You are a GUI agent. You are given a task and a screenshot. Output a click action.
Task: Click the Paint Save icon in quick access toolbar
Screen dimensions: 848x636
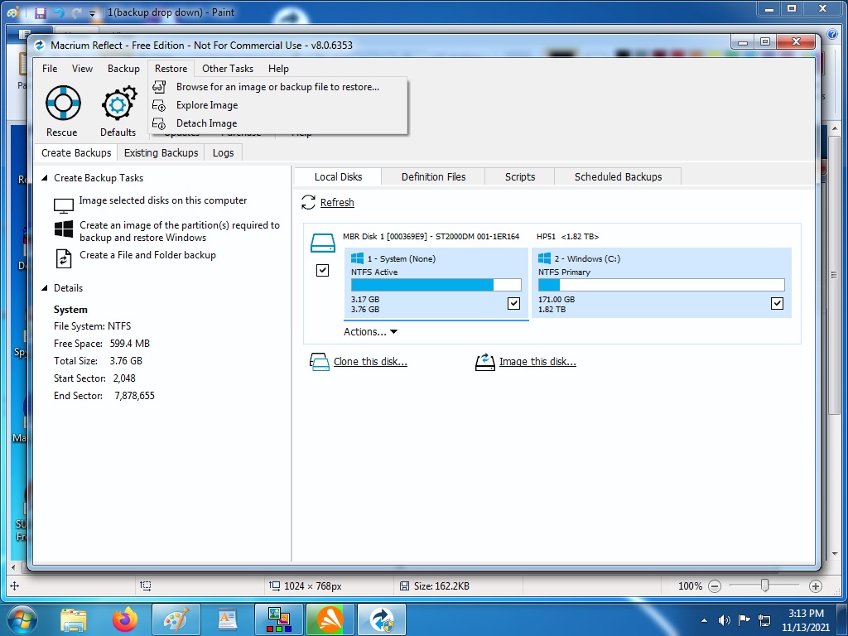point(41,12)
